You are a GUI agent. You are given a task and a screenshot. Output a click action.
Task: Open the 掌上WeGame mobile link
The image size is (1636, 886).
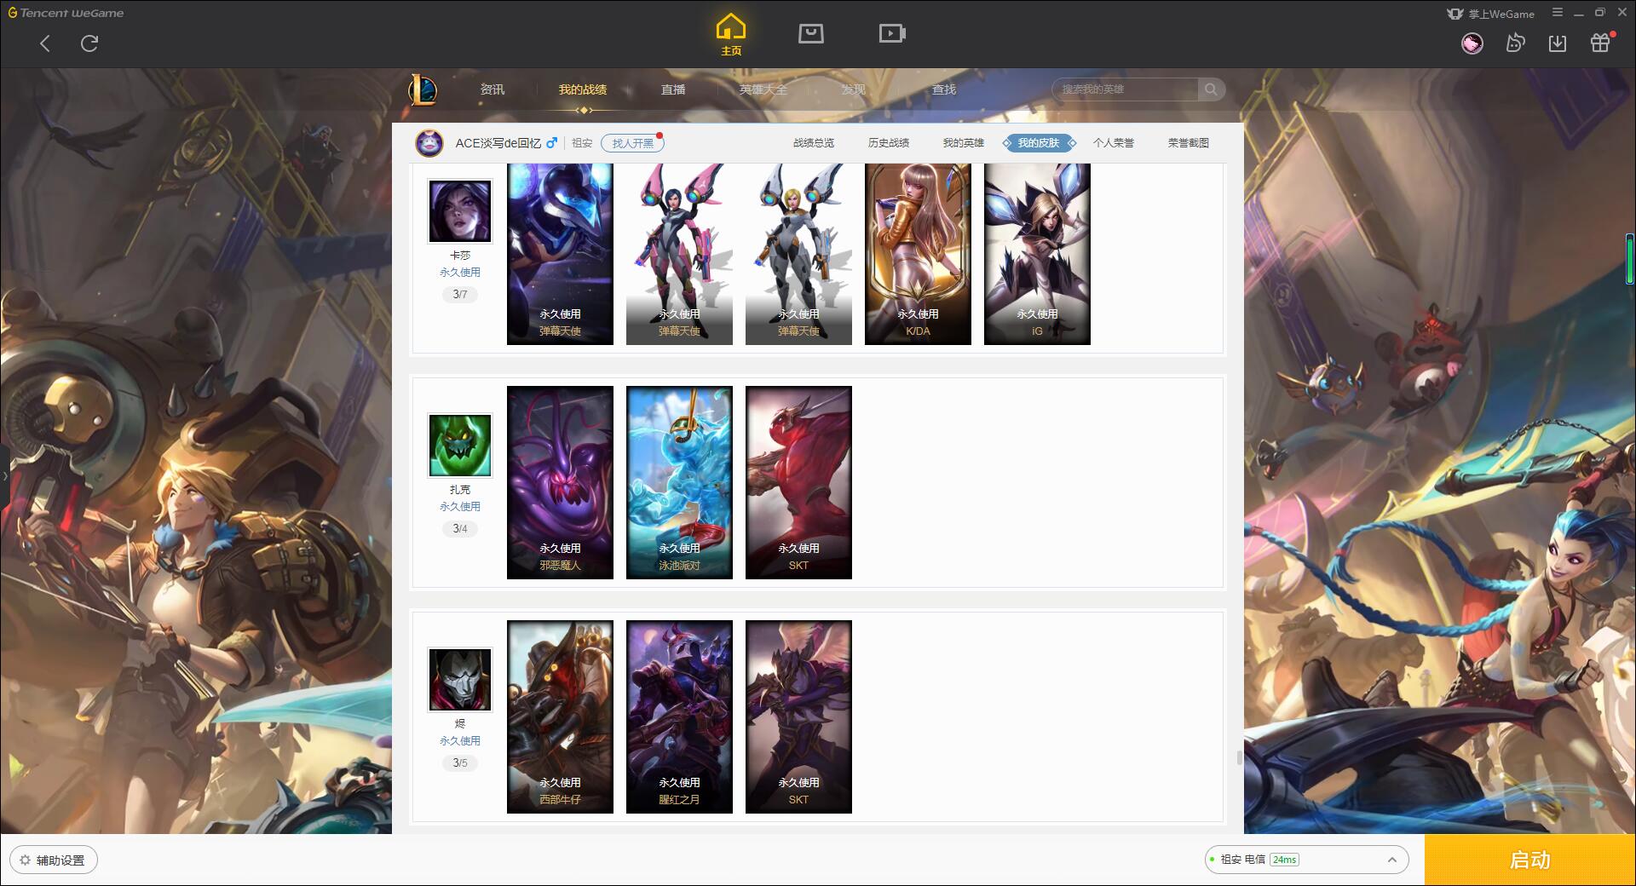(1491, 14)
